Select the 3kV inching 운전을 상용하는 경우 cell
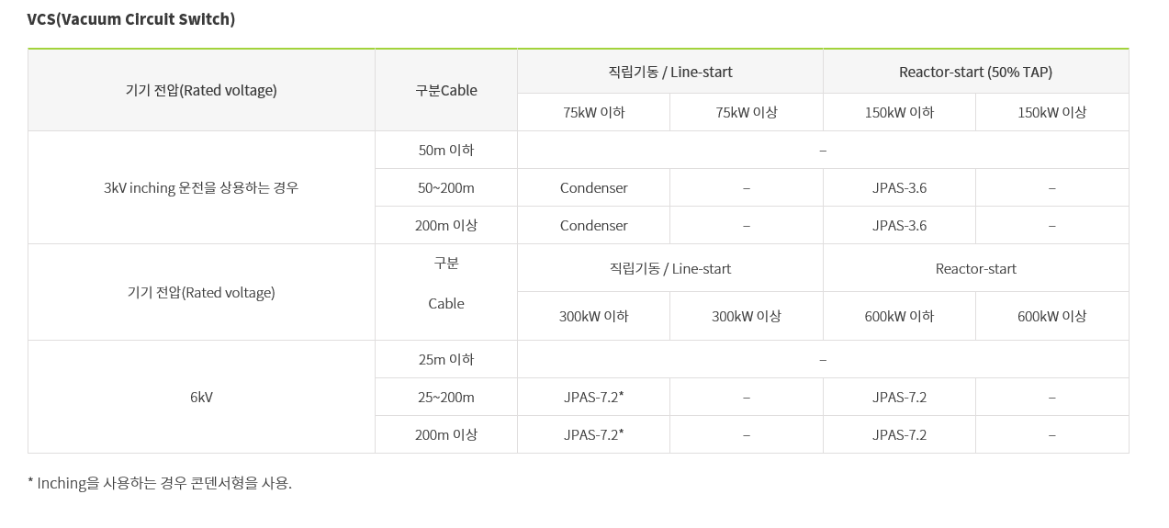The height and width of the screenshot is (528, 1169). click(x=201, y=187)
